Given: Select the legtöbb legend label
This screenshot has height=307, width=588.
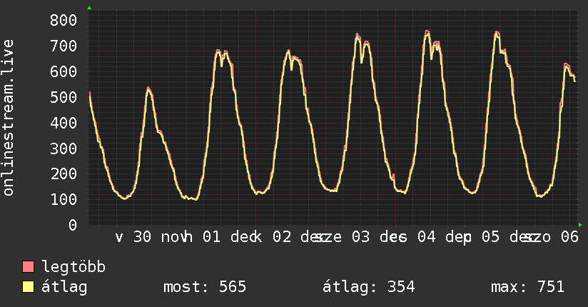Looking at the screenshot, I should click(x=73, y=268).
